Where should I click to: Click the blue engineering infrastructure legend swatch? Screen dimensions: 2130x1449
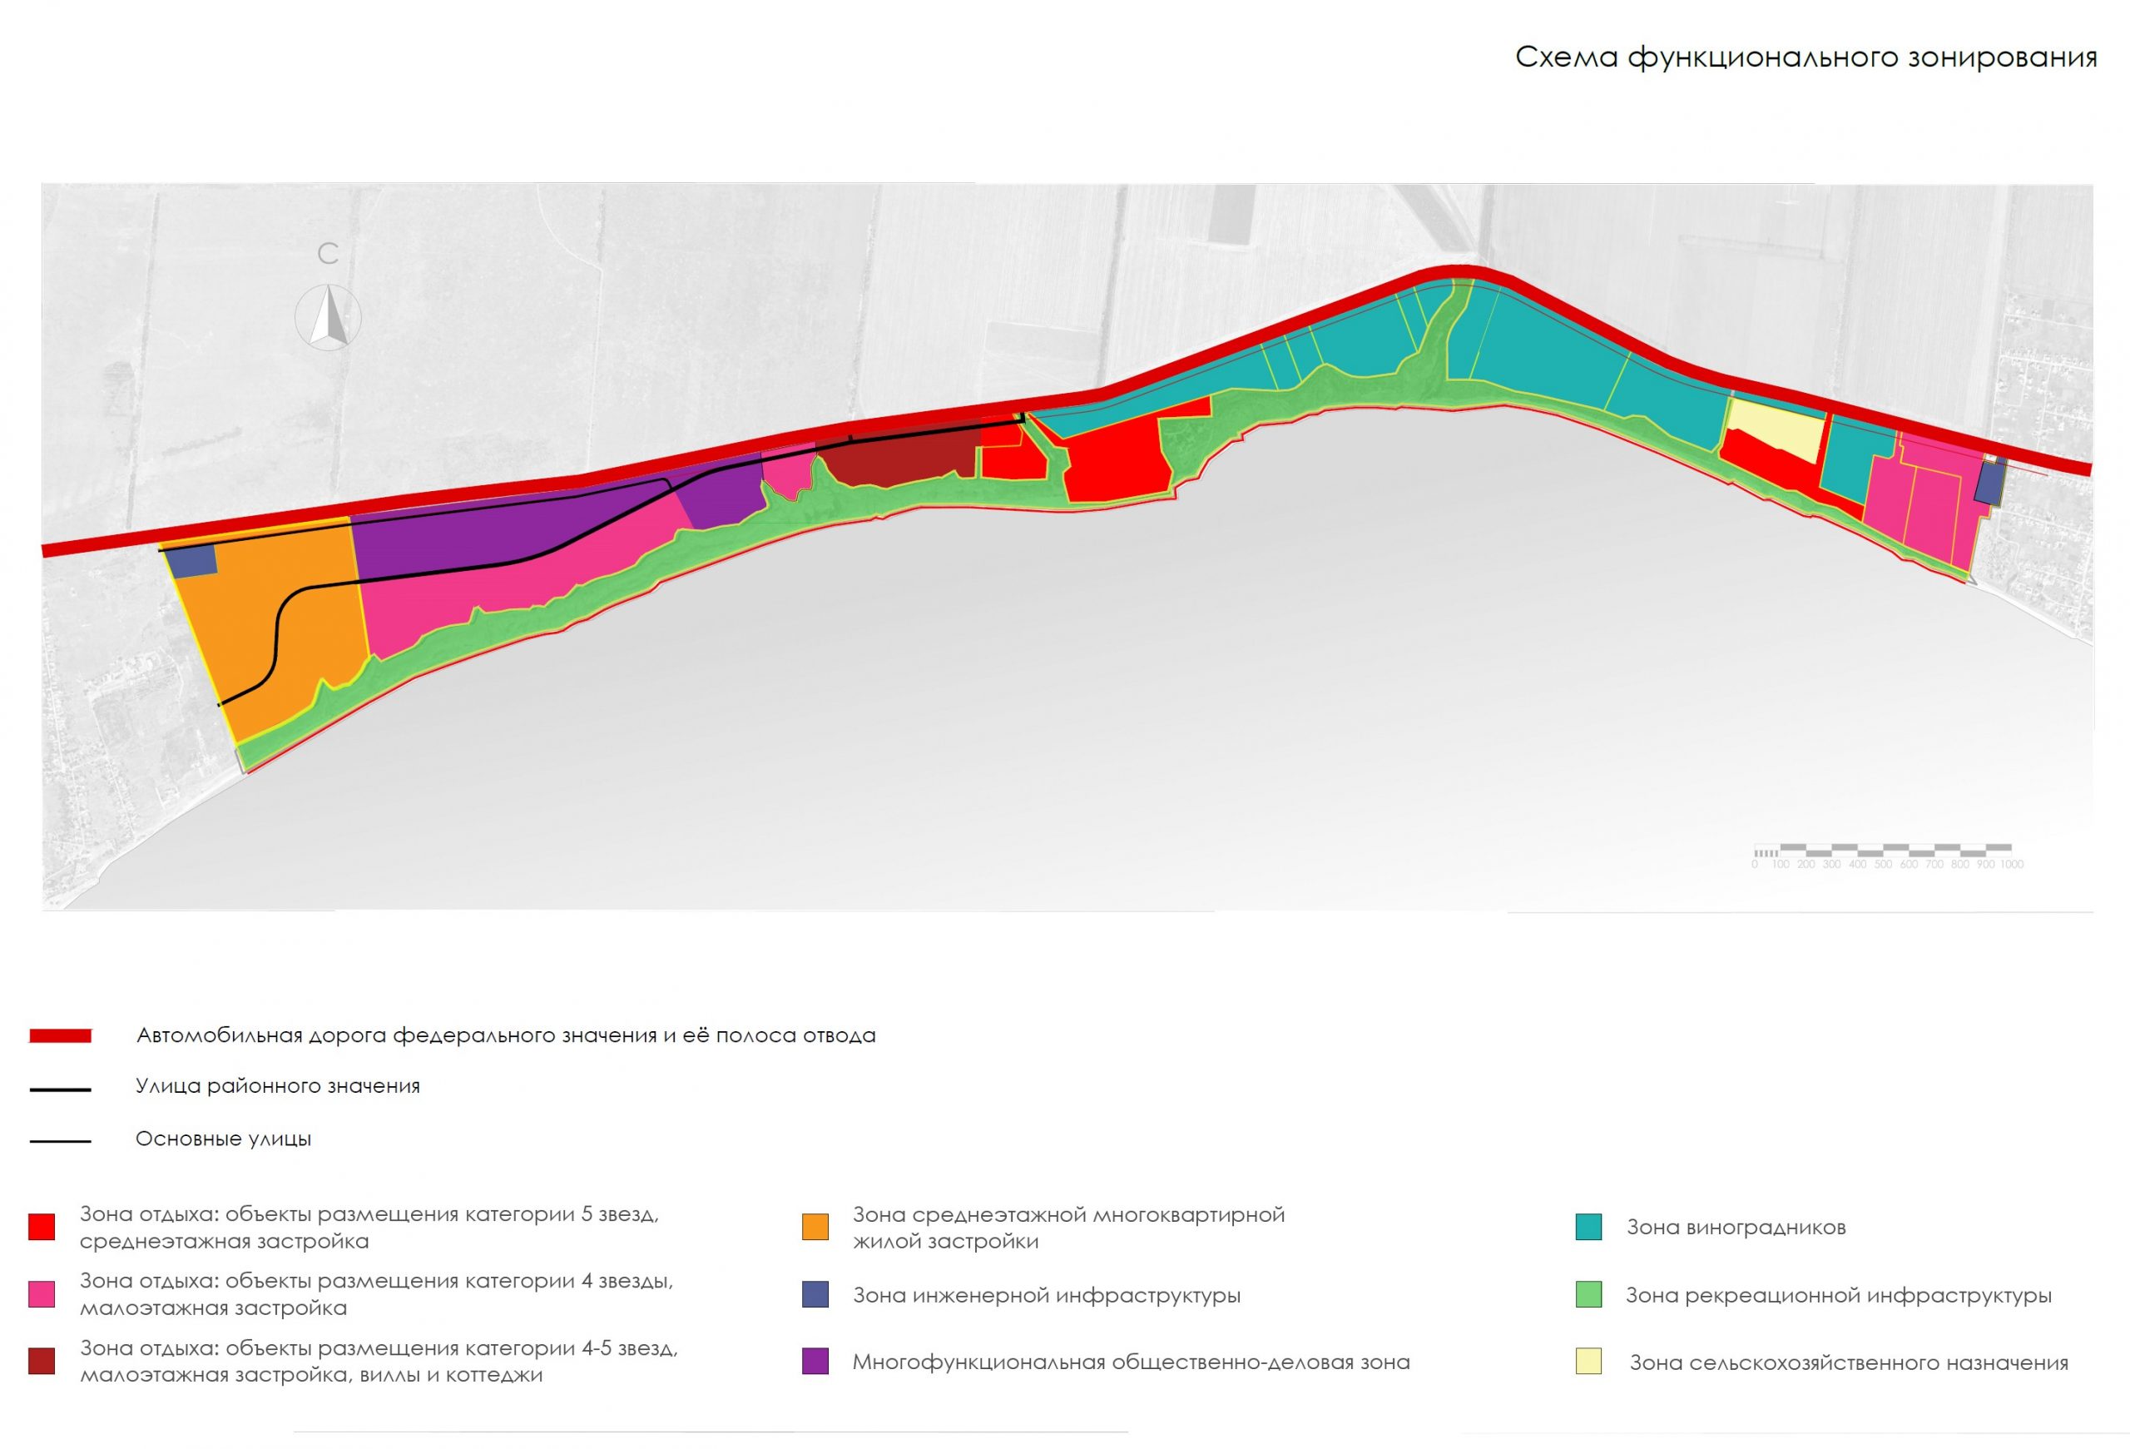[815, 1294]
